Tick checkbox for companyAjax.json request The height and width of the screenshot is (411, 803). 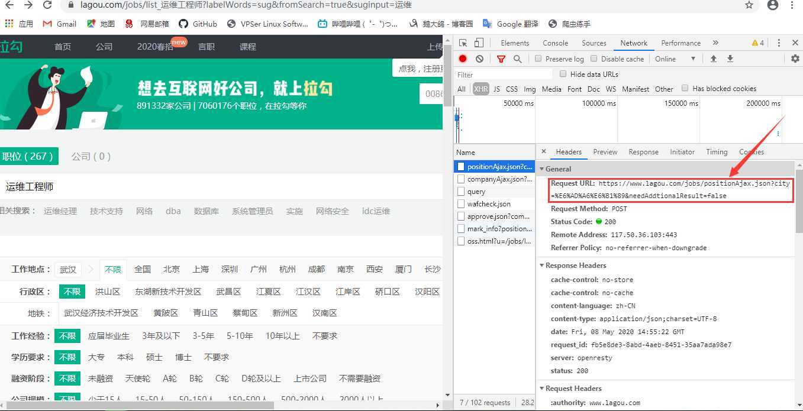click(461, 179)
